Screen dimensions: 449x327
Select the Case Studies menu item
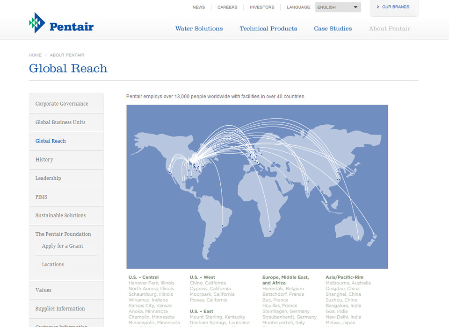pos(333,28)
